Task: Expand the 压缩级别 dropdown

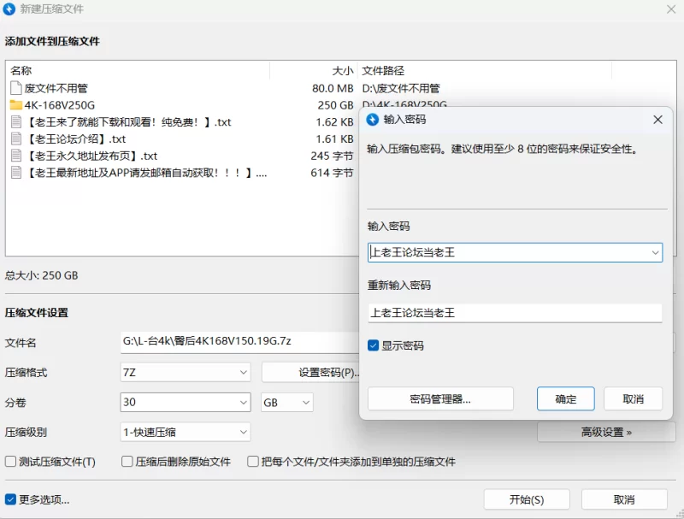Action: [x=186, y=433]
